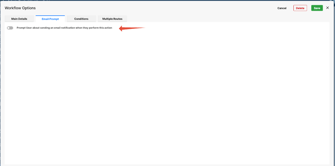
Task: Save the workflow options
Action: [x=317, y=8]
